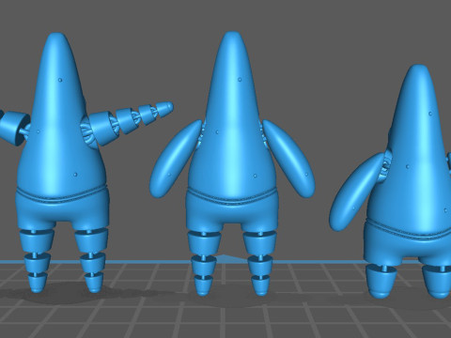Select the model with the segmented outstretched arm
Viewport: 451px width, 338px height.
[x=63, y=162]
